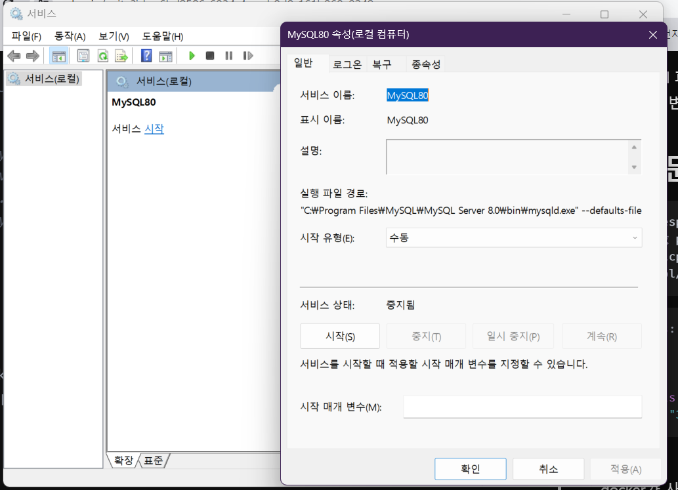This screenshot has width=678, height=490.
Task: Switch to the 표준 view tab
Action: (x=154, y=460)
